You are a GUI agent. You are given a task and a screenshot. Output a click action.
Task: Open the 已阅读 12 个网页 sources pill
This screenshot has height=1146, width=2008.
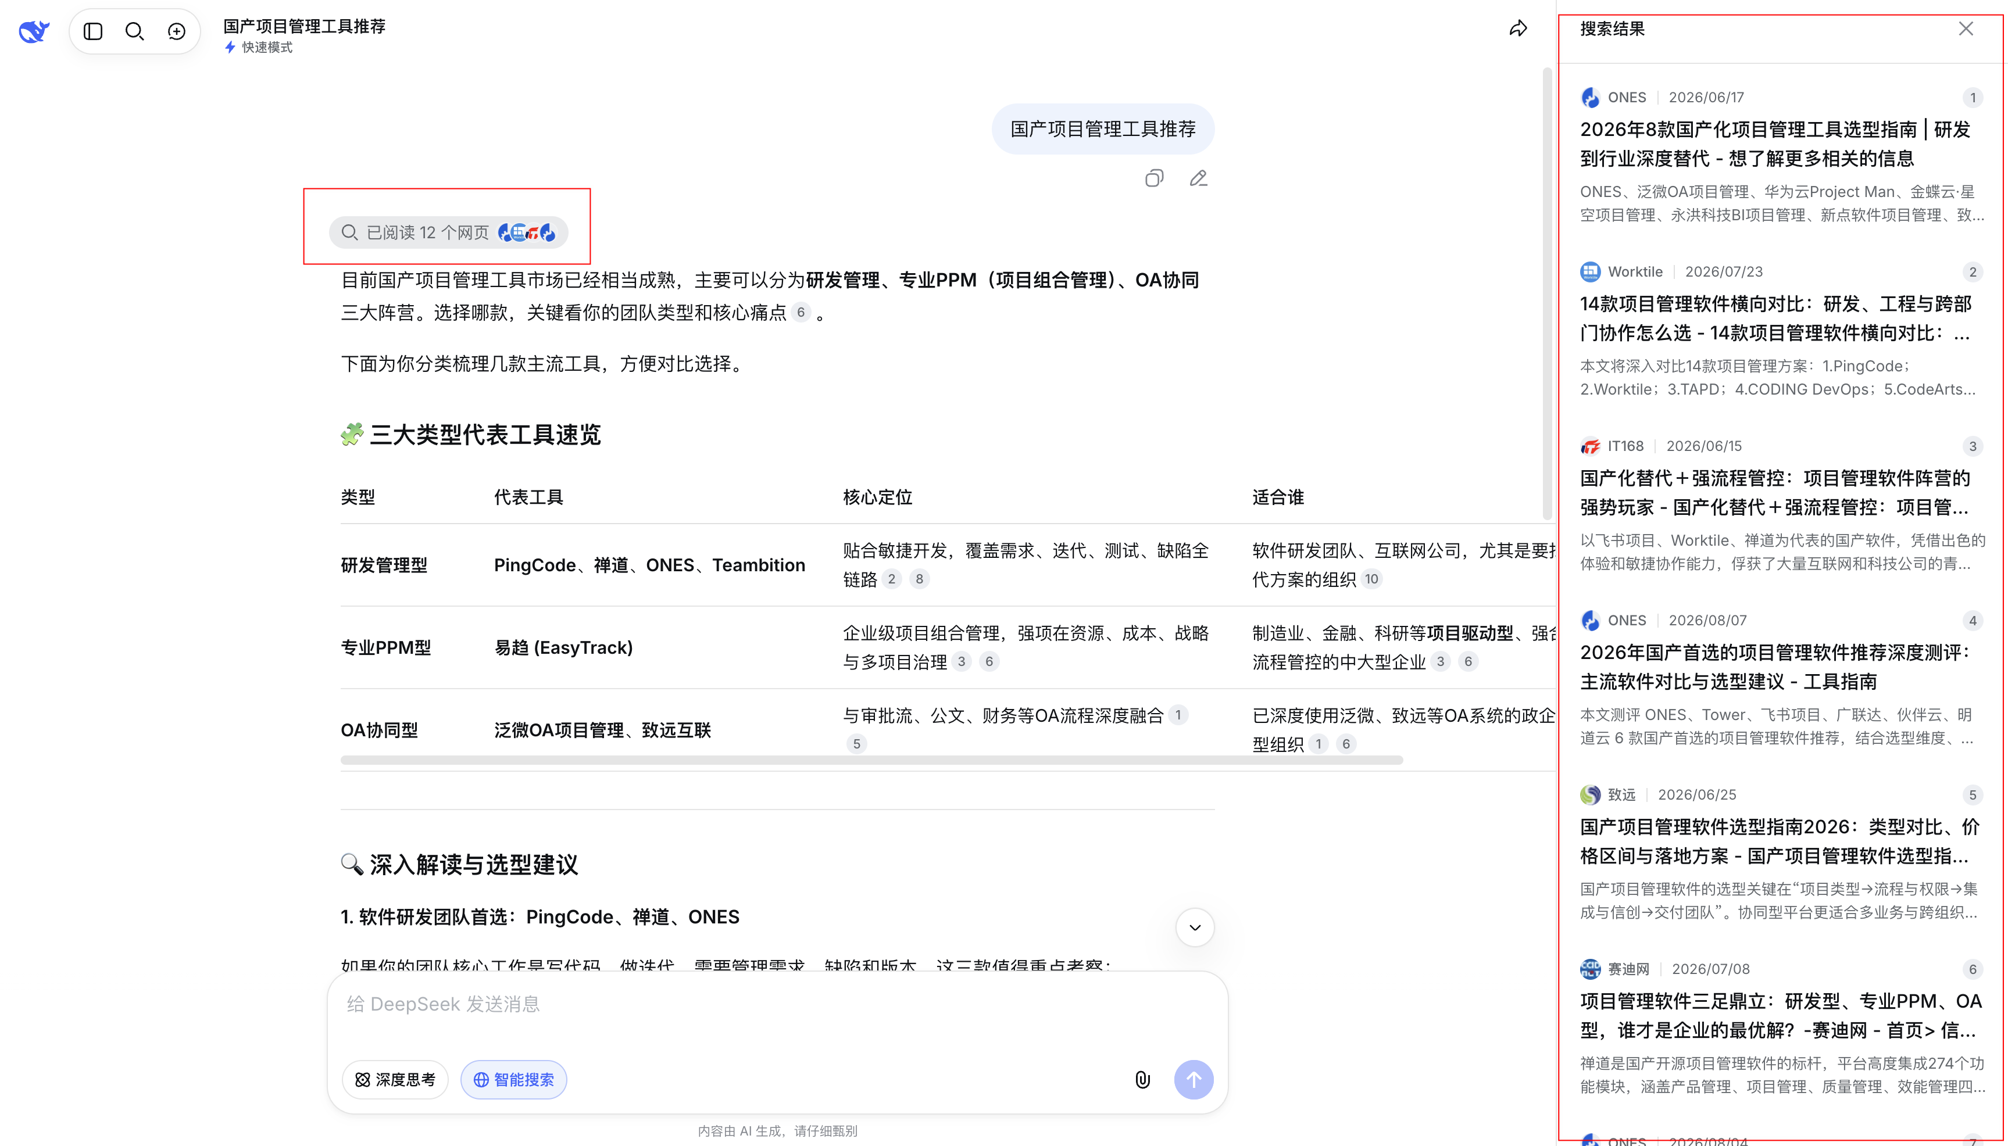point(448,232)
